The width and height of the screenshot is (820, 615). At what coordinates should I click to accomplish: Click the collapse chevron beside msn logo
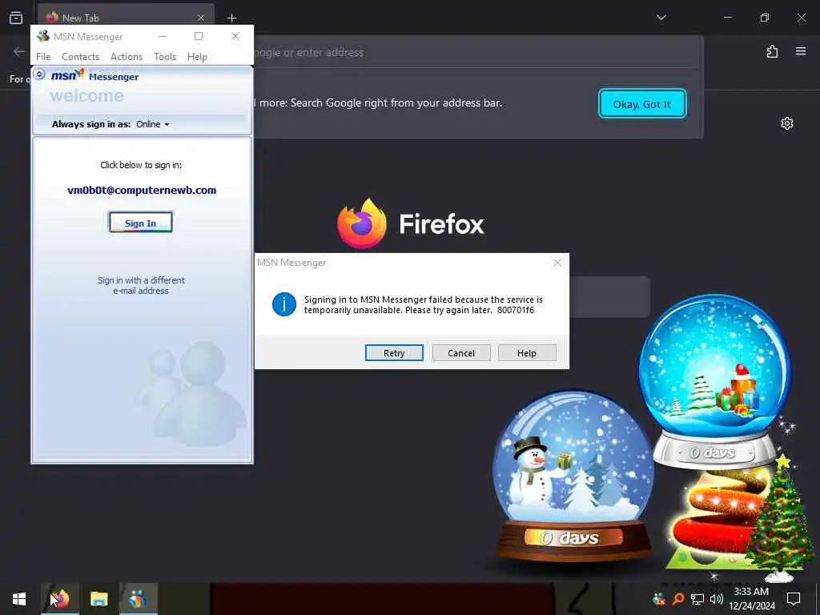click(x=39, y=74)
